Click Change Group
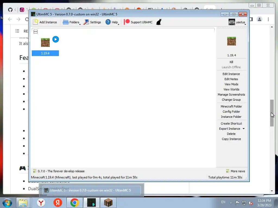The width and height of the screenshot is (278, 208). 231,100
